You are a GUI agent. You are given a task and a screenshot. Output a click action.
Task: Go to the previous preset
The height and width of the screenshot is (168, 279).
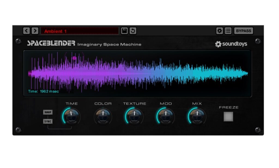click(x=26, y=31)
